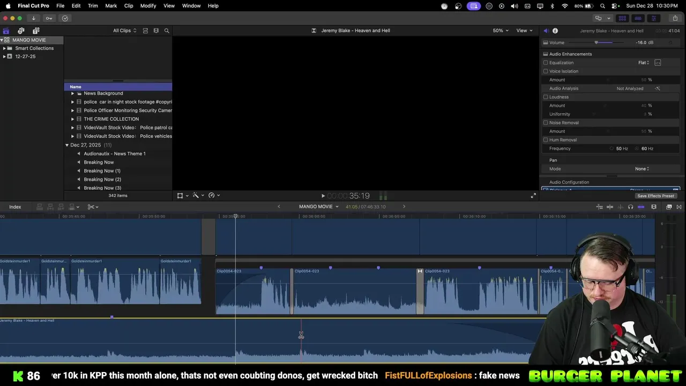Collapse the Dec 27, 2025 group

67,145
